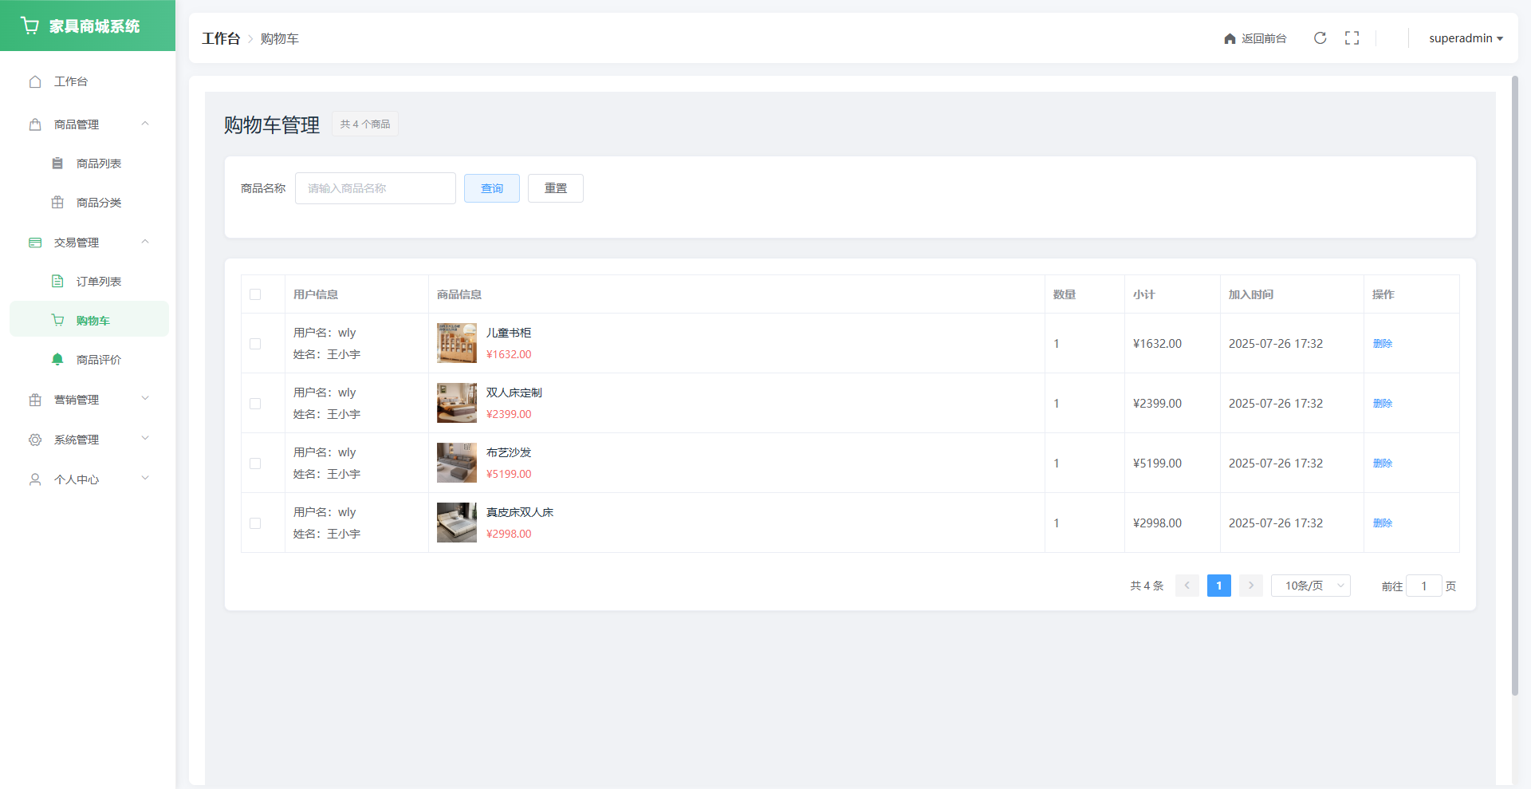Check the 儿童书柜 row checkbox
This screenshot has height=789, width=1531.
(x=255, y=344)
